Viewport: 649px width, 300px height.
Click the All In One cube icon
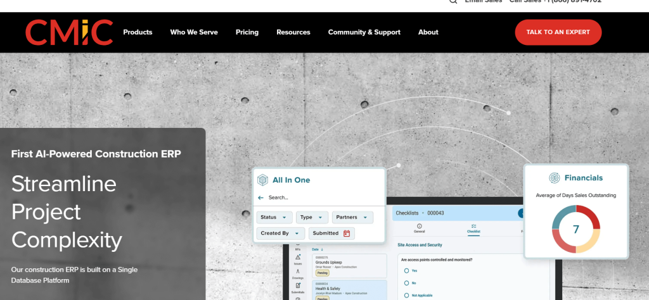coord(263,180)
